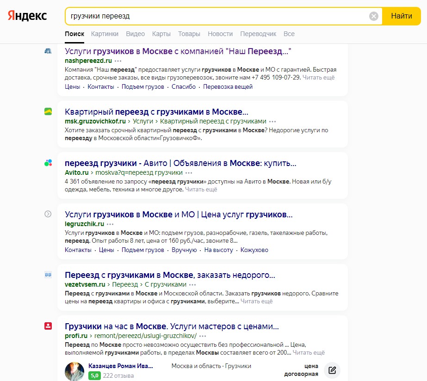Viewport: 427px width, 381px height.
Task: Click the pencil edit icon button
Action: [332, 370]
